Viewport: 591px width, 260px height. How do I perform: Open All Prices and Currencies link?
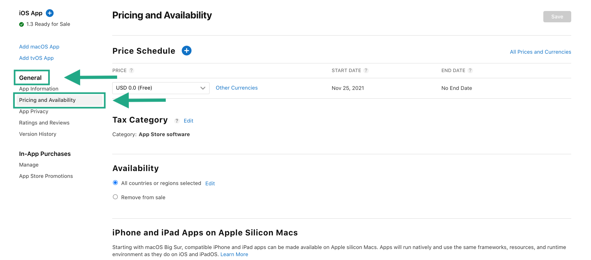tap(540, 52)
